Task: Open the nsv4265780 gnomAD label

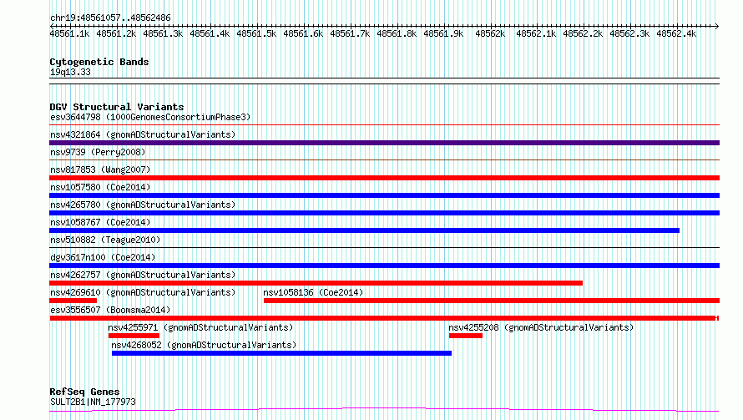Action: pos(143,205)
